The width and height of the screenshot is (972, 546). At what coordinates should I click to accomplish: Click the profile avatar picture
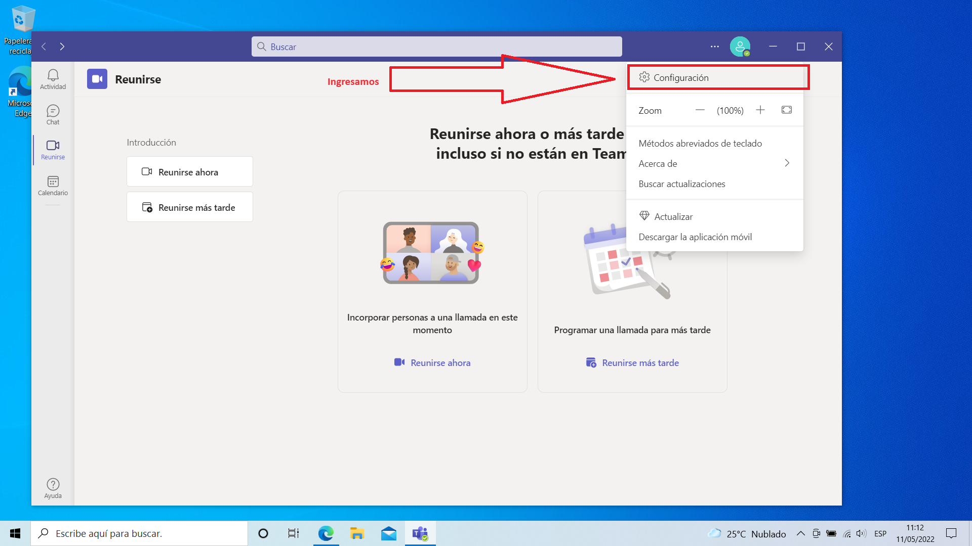[740, 47]
